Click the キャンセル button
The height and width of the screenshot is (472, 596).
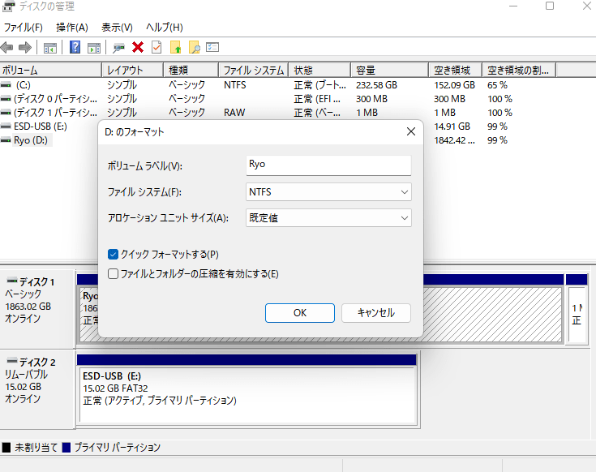coord(375,313)
